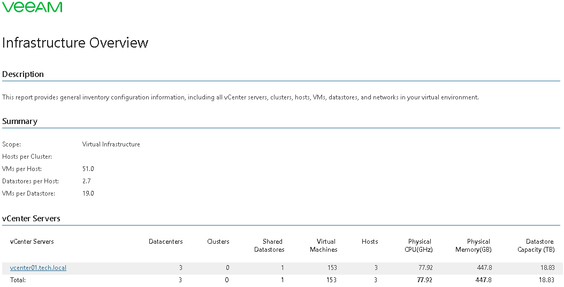Viewport: 564px width, 287px height.
Task: Click the vCenter Servers column header
Action: coord(32,242)
